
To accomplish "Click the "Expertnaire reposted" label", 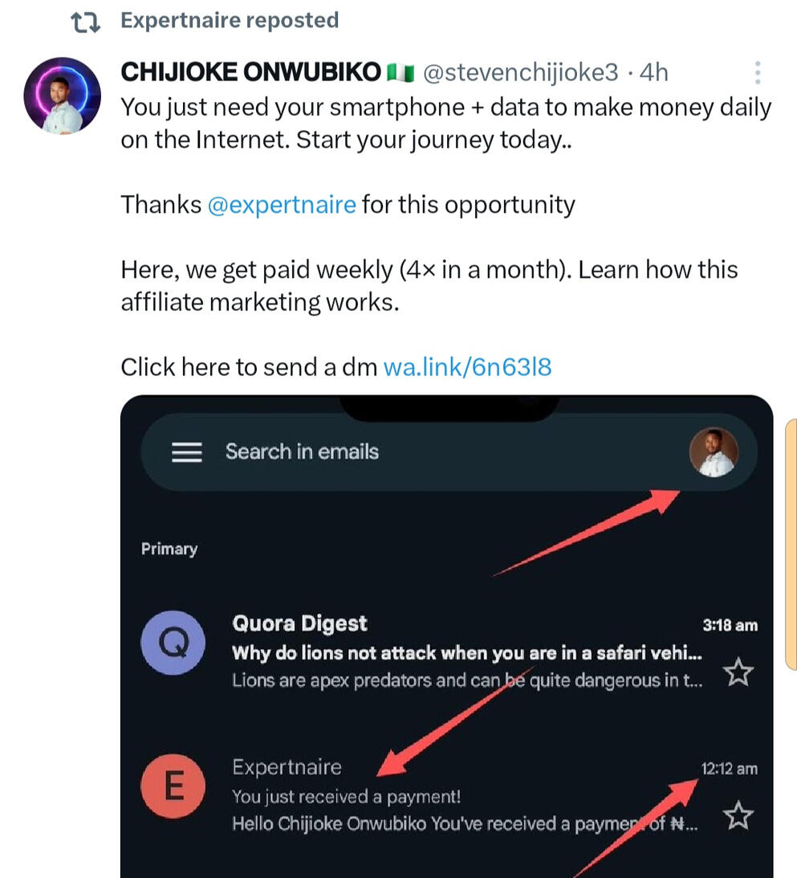I will coord(230,20).
